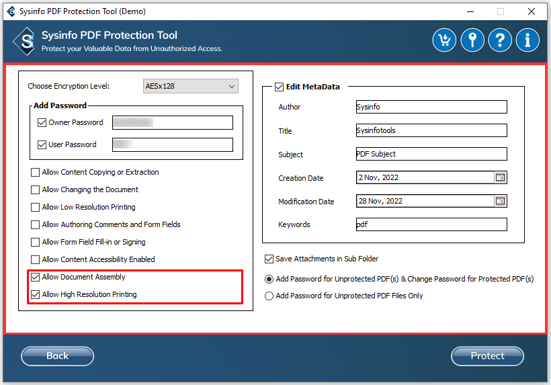Click the Sysinfo logo in the header
Viewport: 551px width, 385px height.
coord(25,42)
